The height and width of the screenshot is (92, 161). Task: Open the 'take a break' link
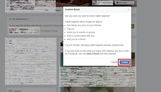tap(93, 54)
